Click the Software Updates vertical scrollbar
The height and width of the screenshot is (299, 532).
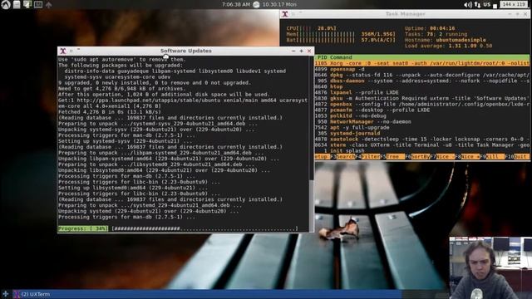(x=312, y=144)
